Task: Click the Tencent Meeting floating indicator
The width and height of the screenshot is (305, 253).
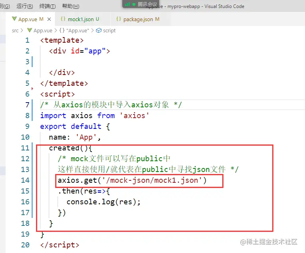Action: [141, 4]
